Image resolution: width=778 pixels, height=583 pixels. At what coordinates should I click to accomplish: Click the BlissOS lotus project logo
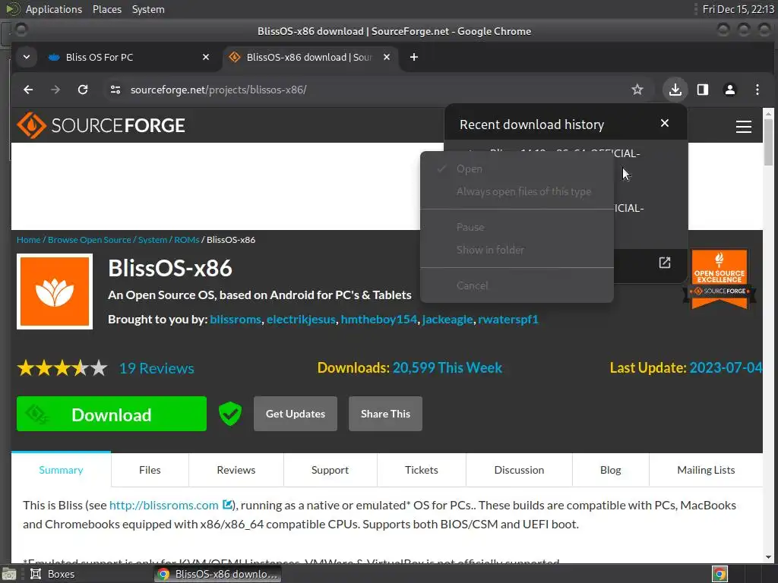(x=55, y=291)
